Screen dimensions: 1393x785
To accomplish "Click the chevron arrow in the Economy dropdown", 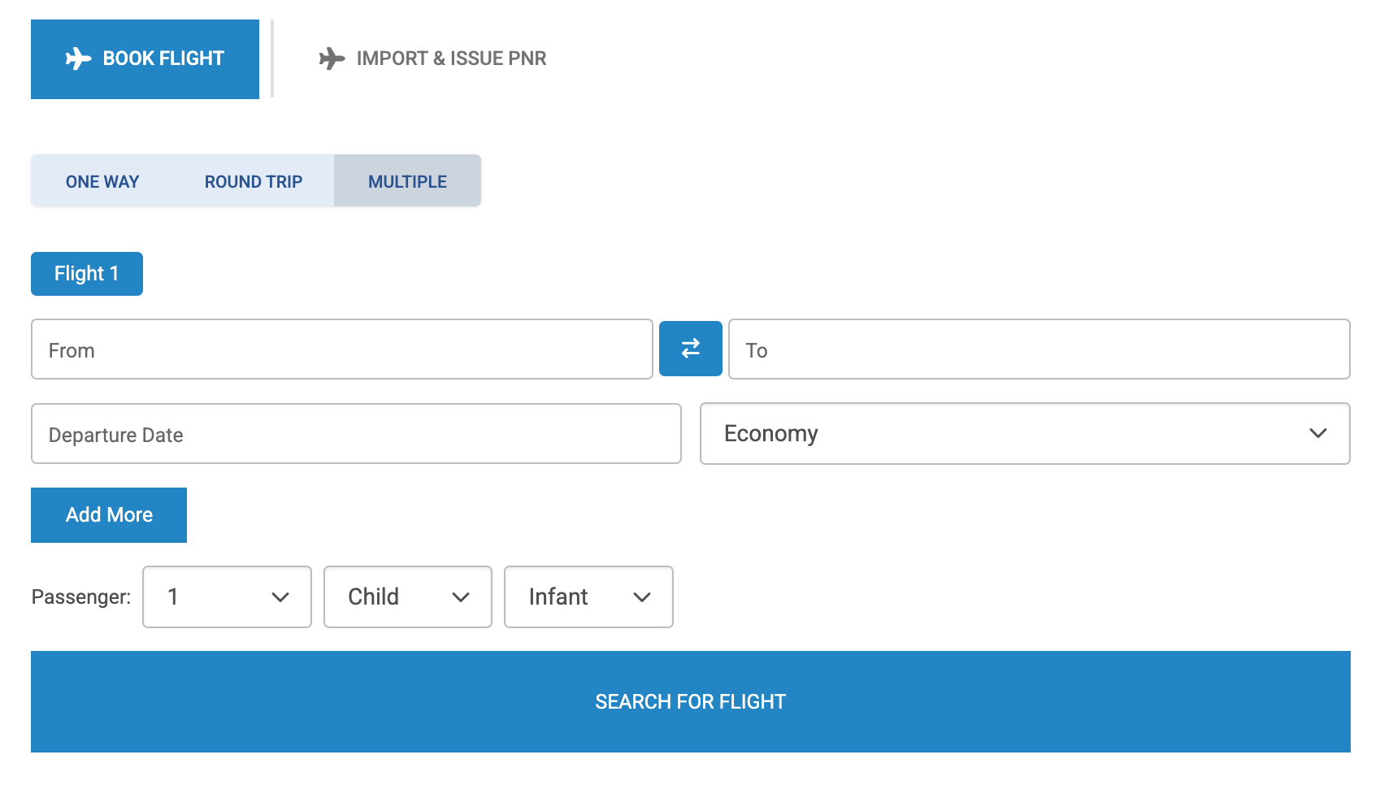I will [1317, 434].
